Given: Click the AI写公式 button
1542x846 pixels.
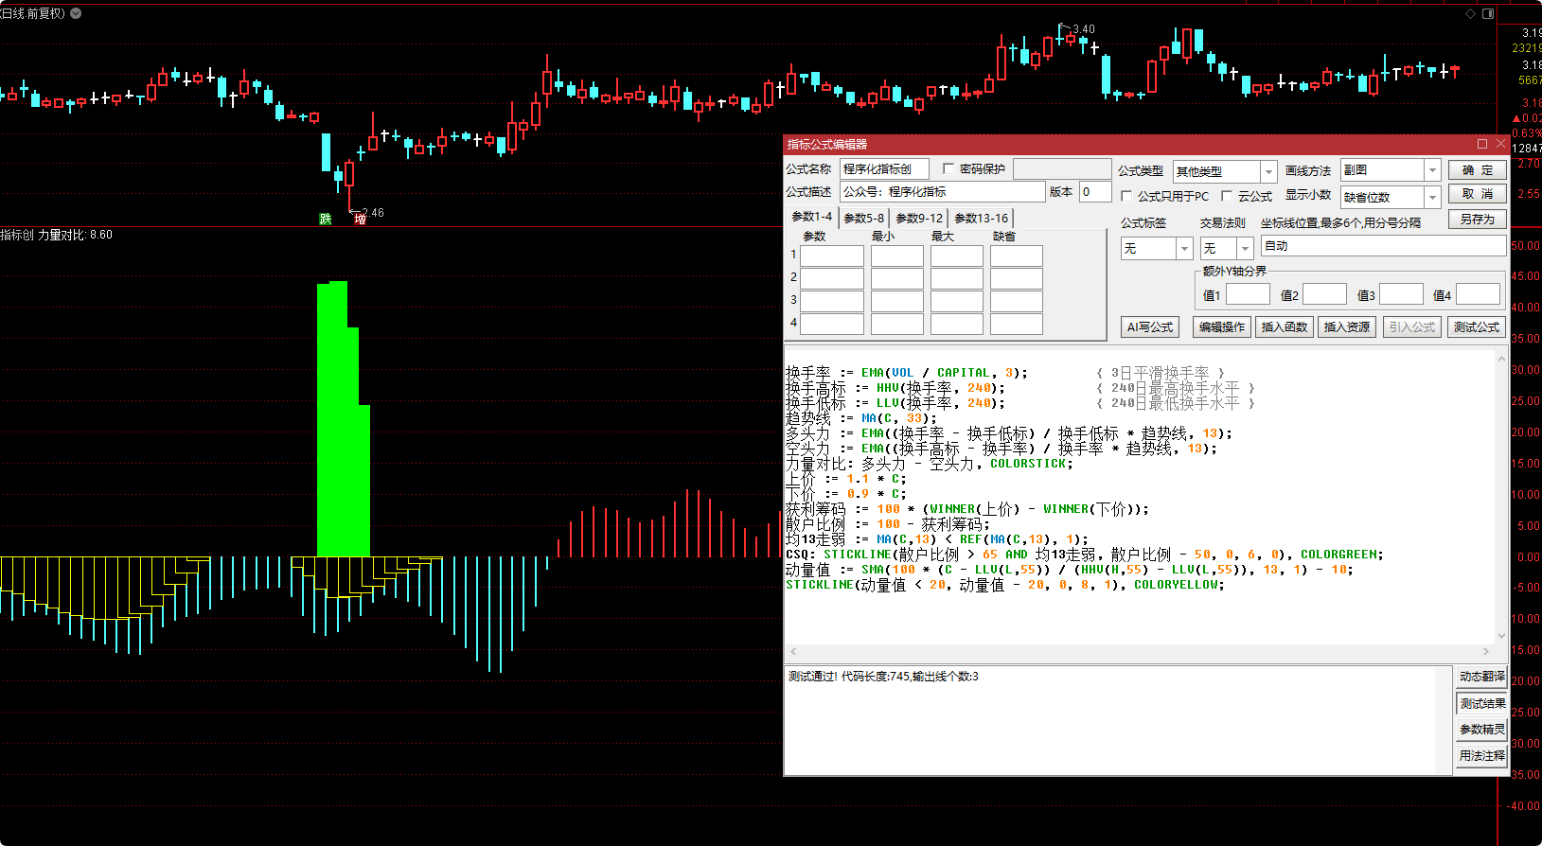Looking at the screenshot, I should pos(1150,327).
